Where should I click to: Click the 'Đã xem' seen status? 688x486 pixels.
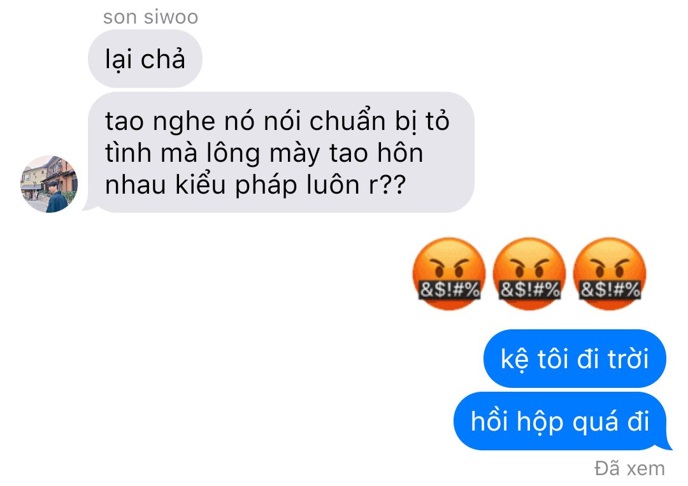click(629, 468)
